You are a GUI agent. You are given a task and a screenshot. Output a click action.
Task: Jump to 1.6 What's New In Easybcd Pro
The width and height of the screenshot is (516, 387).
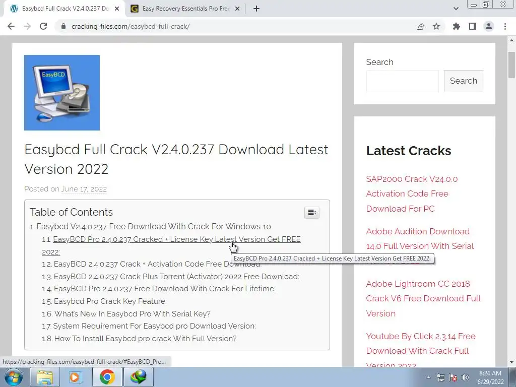point(133,313)
